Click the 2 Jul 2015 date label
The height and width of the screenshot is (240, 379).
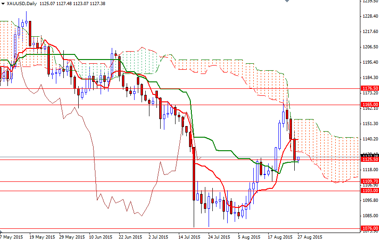tap(158, 237)
